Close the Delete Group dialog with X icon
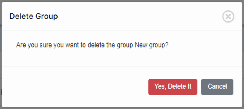 [228, 17]
